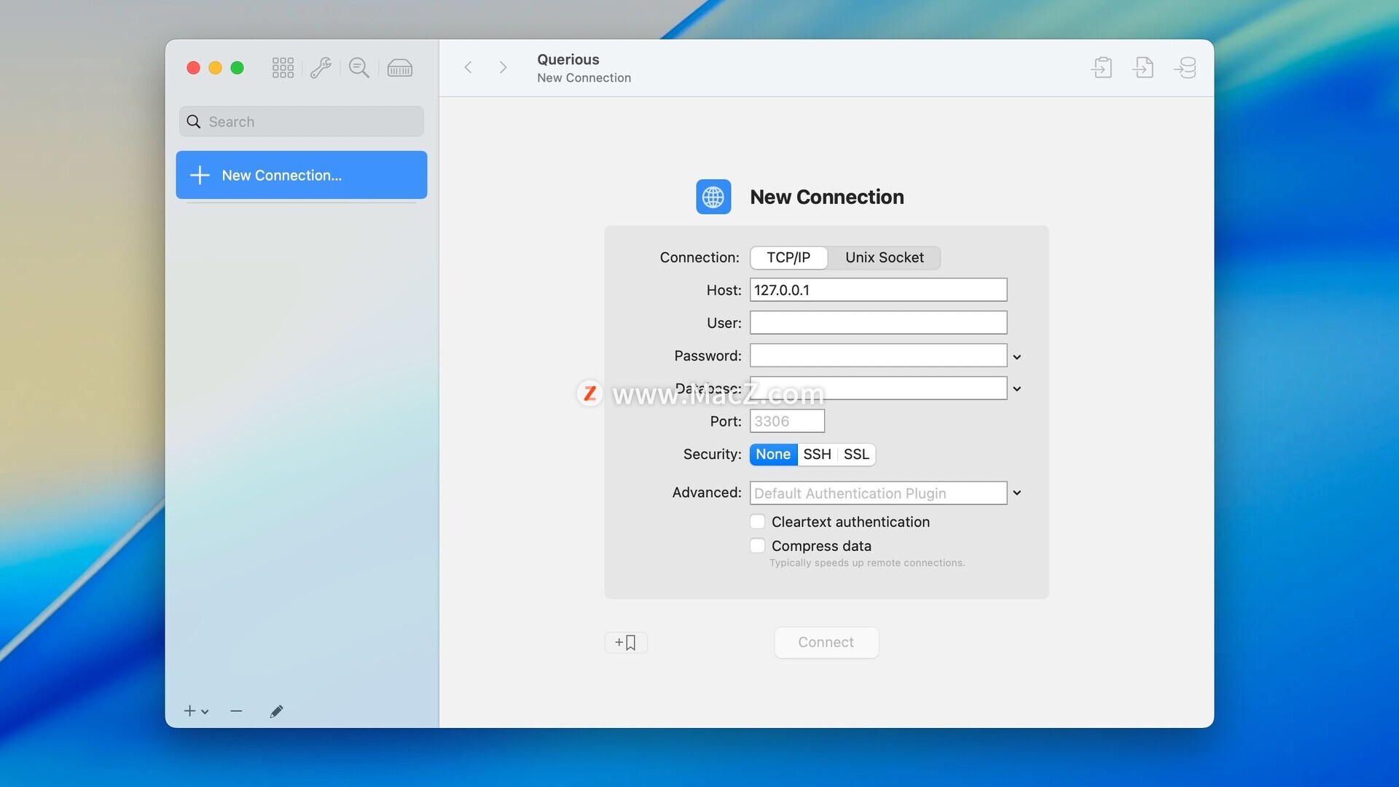Enable Cleartext authentication checkbox

[758, 522]
